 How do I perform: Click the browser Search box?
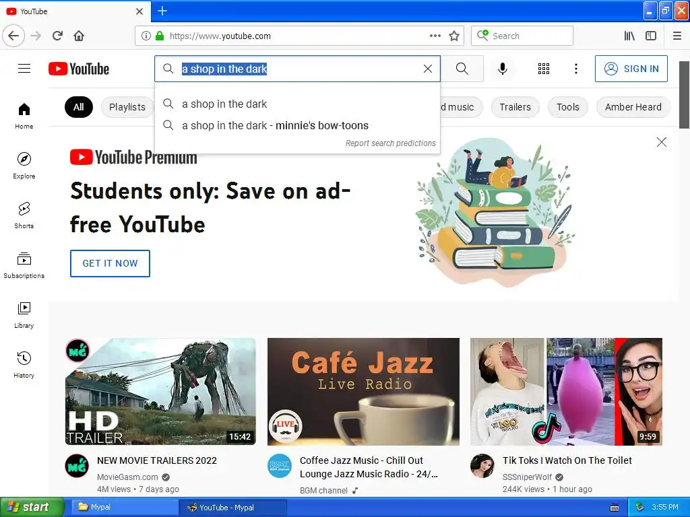coord(522,36)
